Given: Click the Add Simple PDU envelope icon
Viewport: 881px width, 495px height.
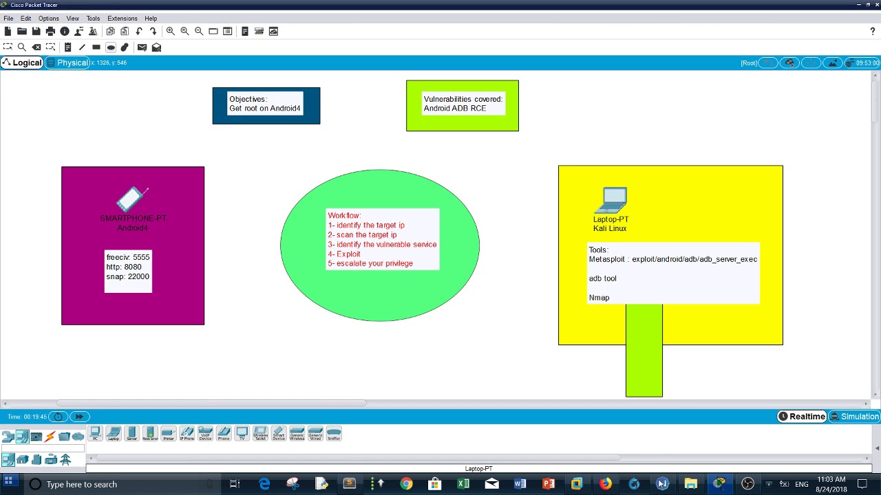Looking at the screenshot, I should (142, 47).
